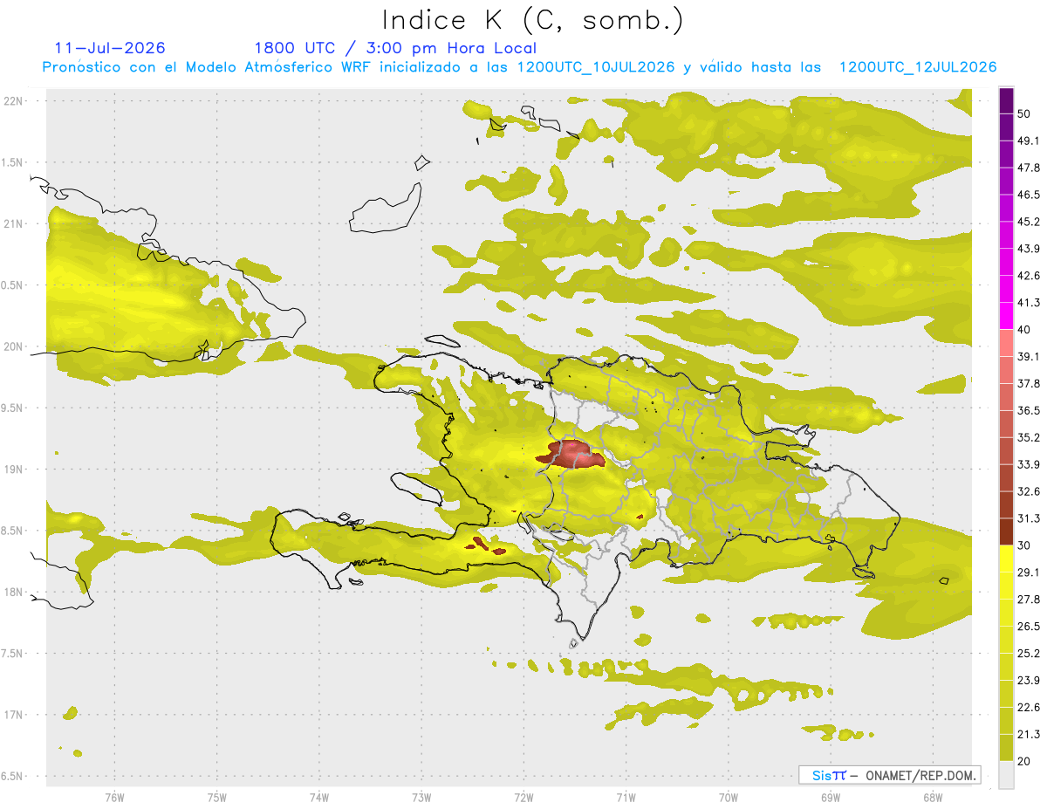1047x809 pixels.
Task: Click the '72W' longitude label
Action: [x=523, y=797]
